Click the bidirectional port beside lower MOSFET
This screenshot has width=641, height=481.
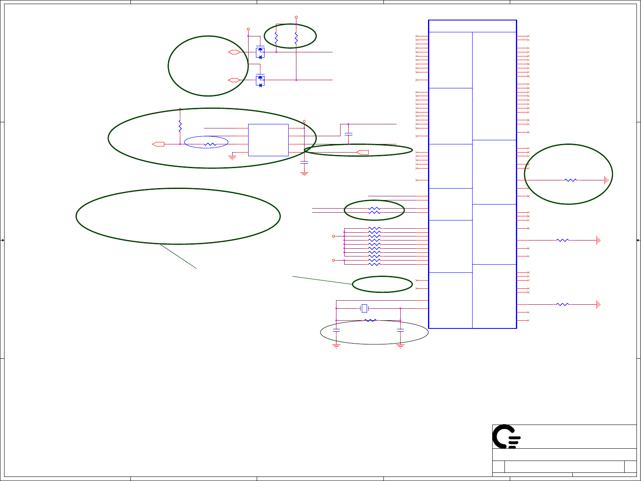[234, 80]
